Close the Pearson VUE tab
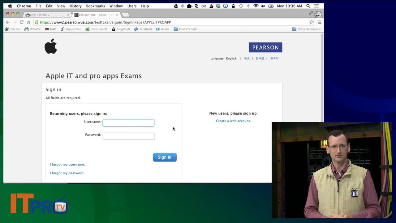 coord(117,15)
